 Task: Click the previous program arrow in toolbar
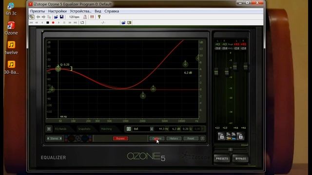coord(38,17)
